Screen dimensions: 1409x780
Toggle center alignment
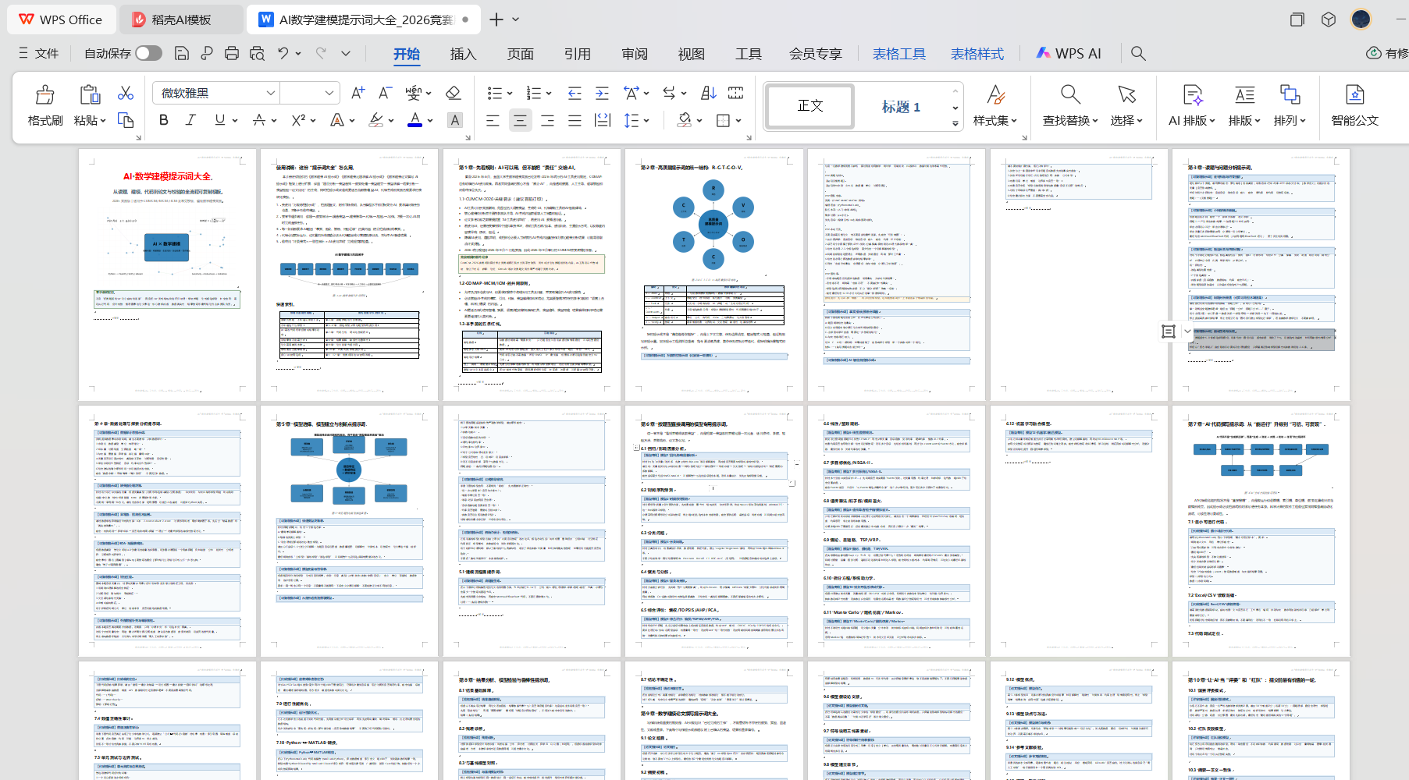tap(520, 120)
